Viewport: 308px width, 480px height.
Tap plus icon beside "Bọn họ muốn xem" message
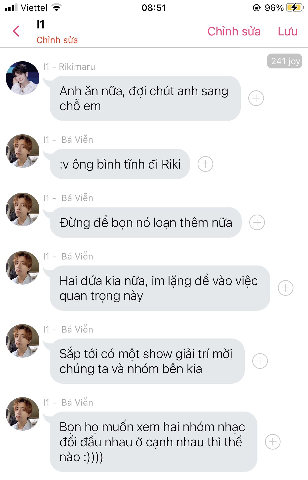tap(272, 442)
